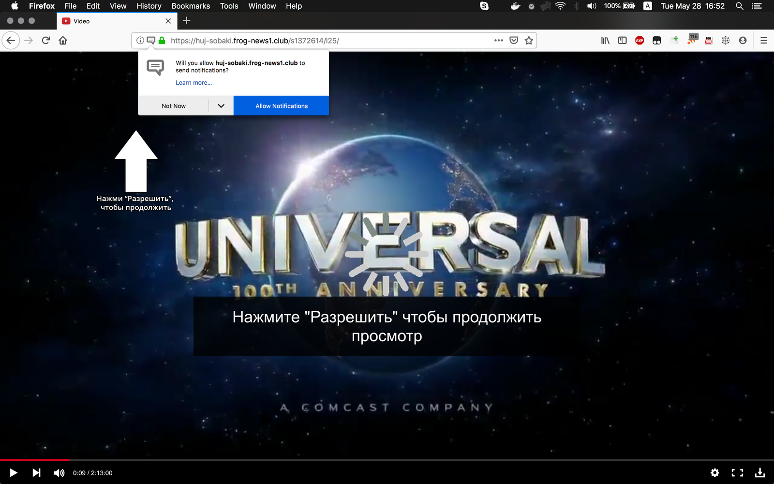Click the battery 100% status
The width and height of the screenshot is (774, 484).
click(619, 6)
